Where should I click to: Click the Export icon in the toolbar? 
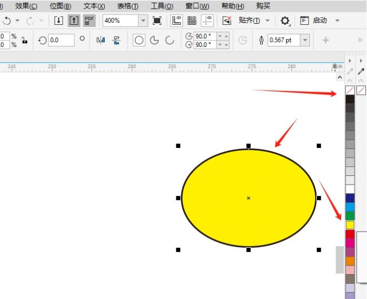[73, 21]
